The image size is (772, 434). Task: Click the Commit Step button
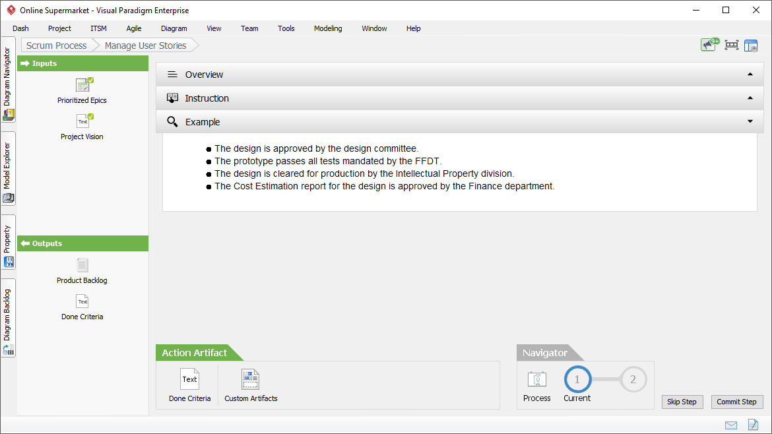tap(736, 402)
